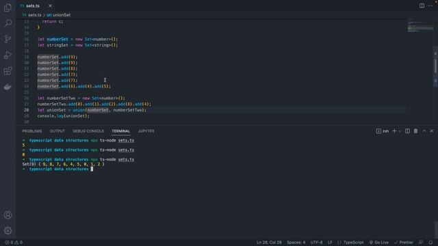Split the terminal pane
This screenshot has height=246, width=438.
pos(408,131)
